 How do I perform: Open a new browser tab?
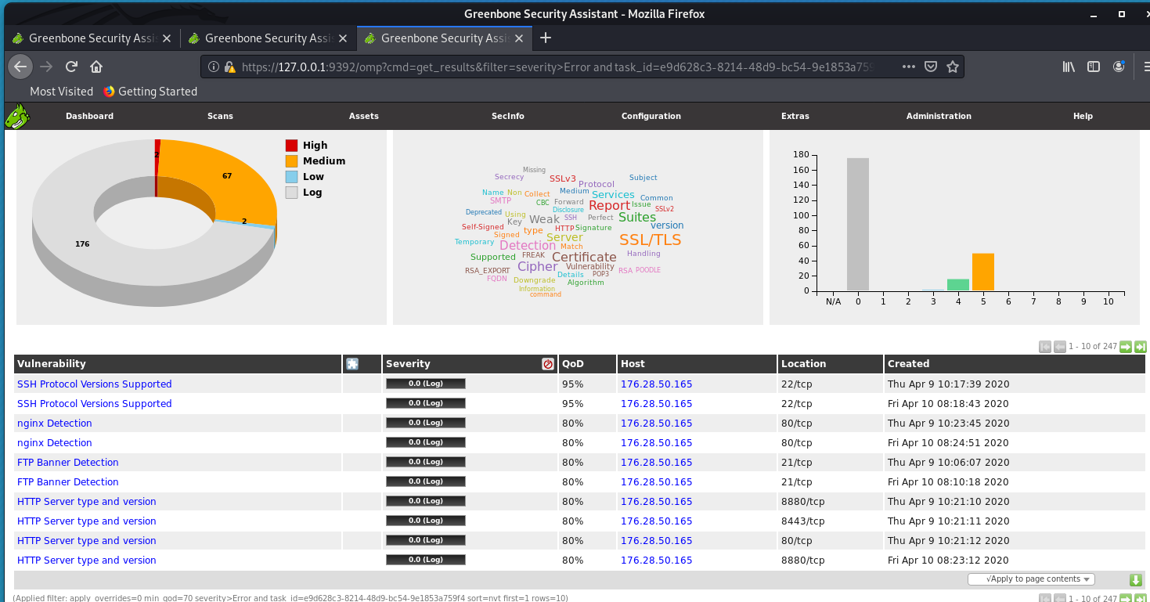(x=546, y=38)
